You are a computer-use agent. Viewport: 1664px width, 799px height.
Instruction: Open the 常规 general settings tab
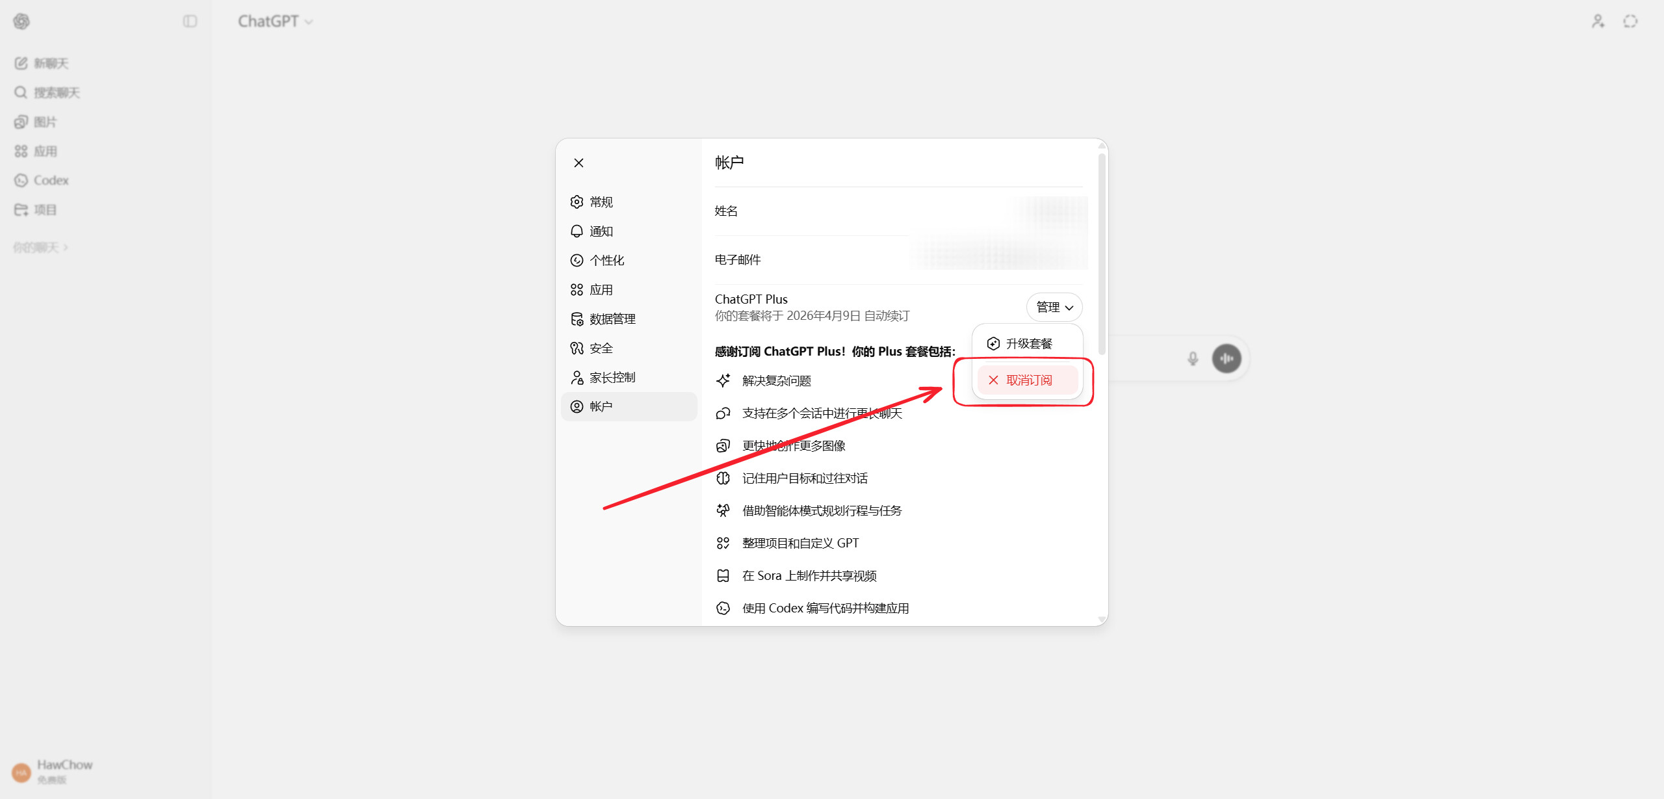[601, 202]
